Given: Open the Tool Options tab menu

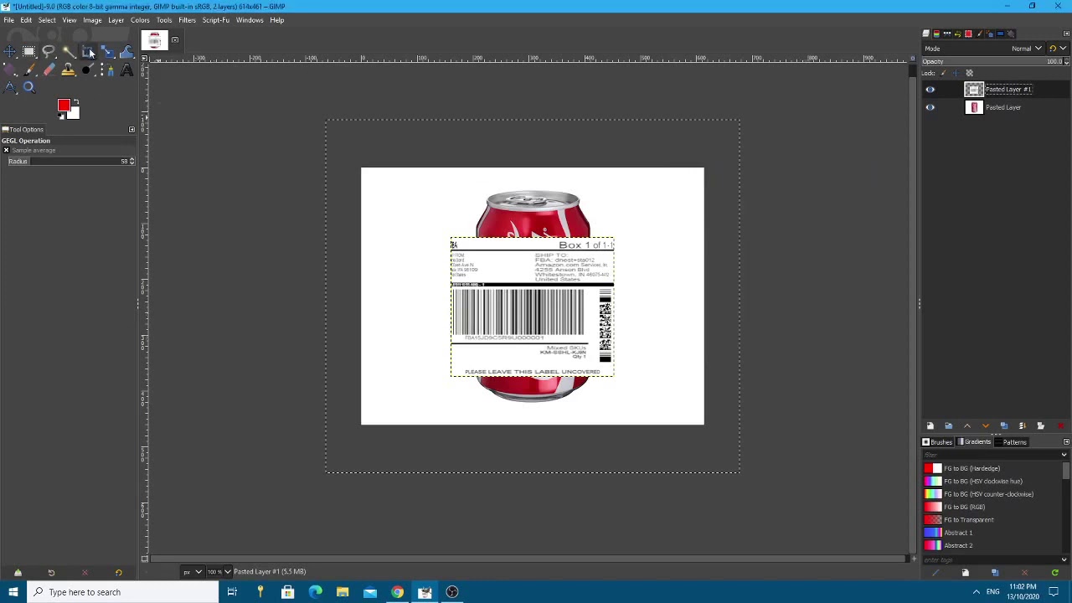Looking at the screenshot, I should click(x=131, y=129).
